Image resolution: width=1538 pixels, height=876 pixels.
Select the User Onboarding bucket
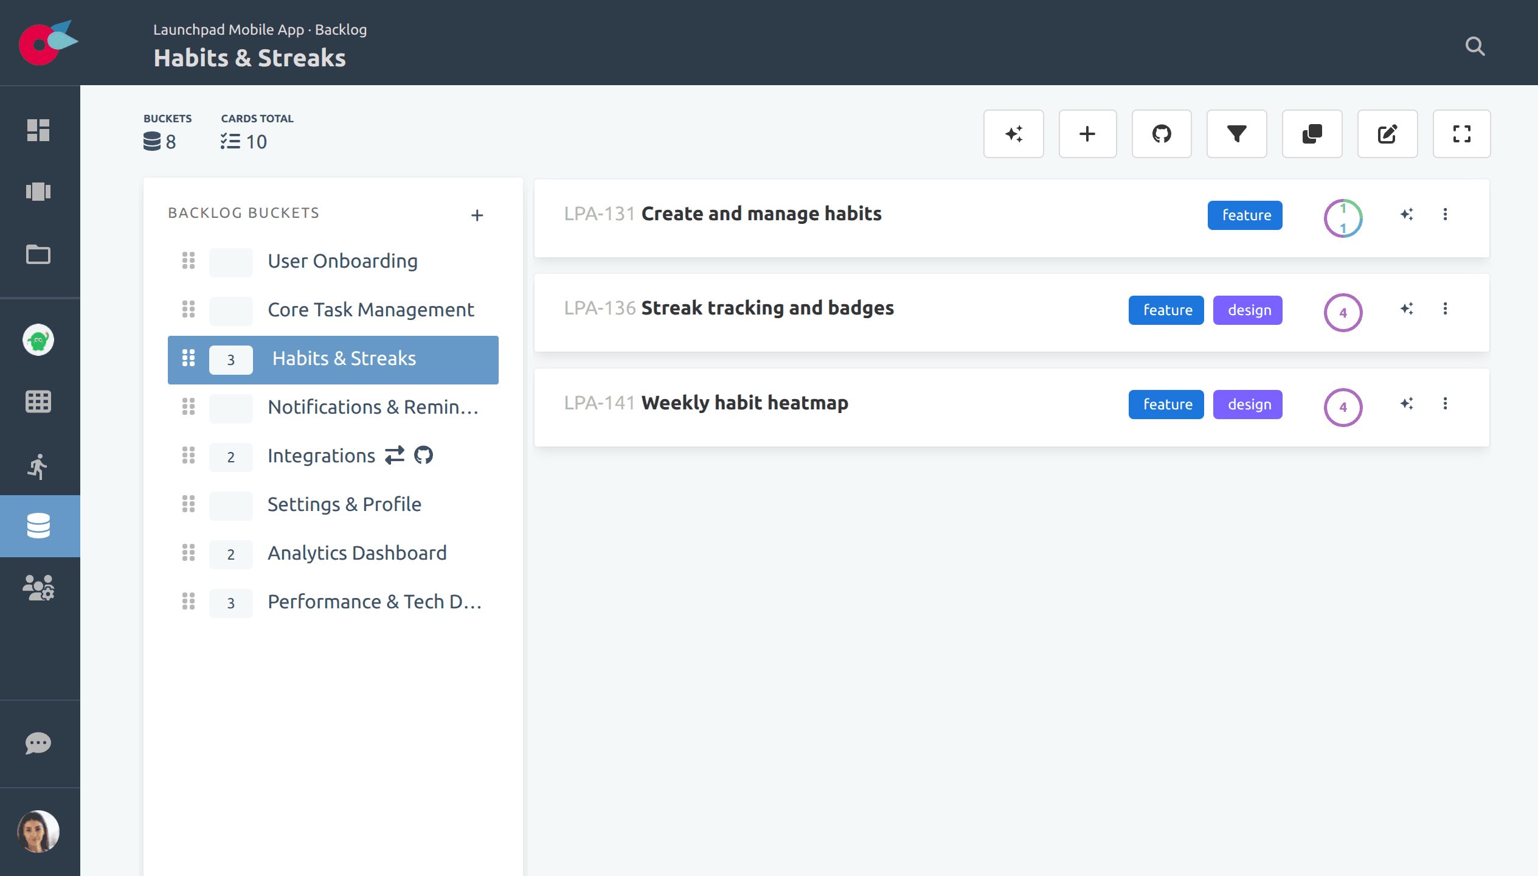point(342,261)
